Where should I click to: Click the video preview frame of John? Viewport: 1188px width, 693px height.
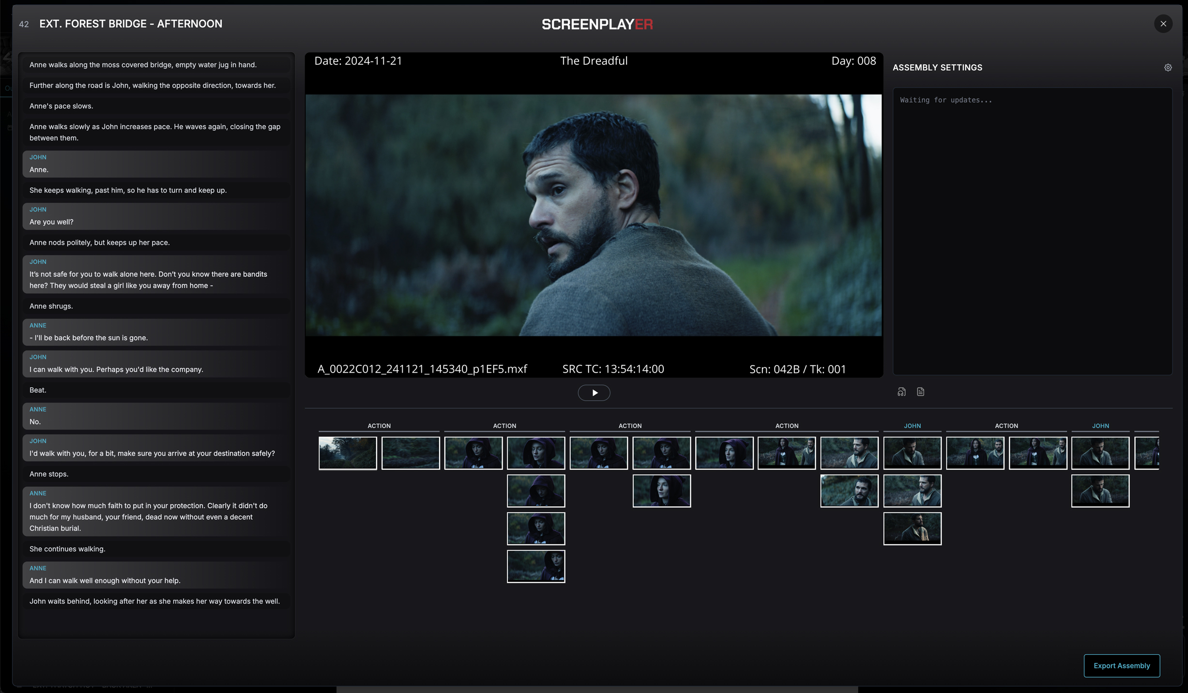coord(593,215)
